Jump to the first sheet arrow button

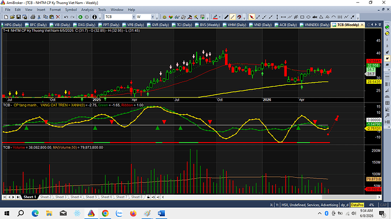point(5,197)
